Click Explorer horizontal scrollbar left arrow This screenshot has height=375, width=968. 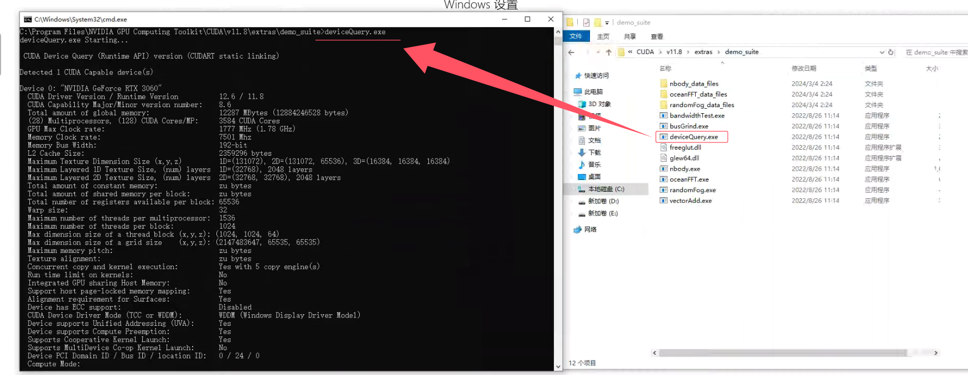tap(655, 353)
